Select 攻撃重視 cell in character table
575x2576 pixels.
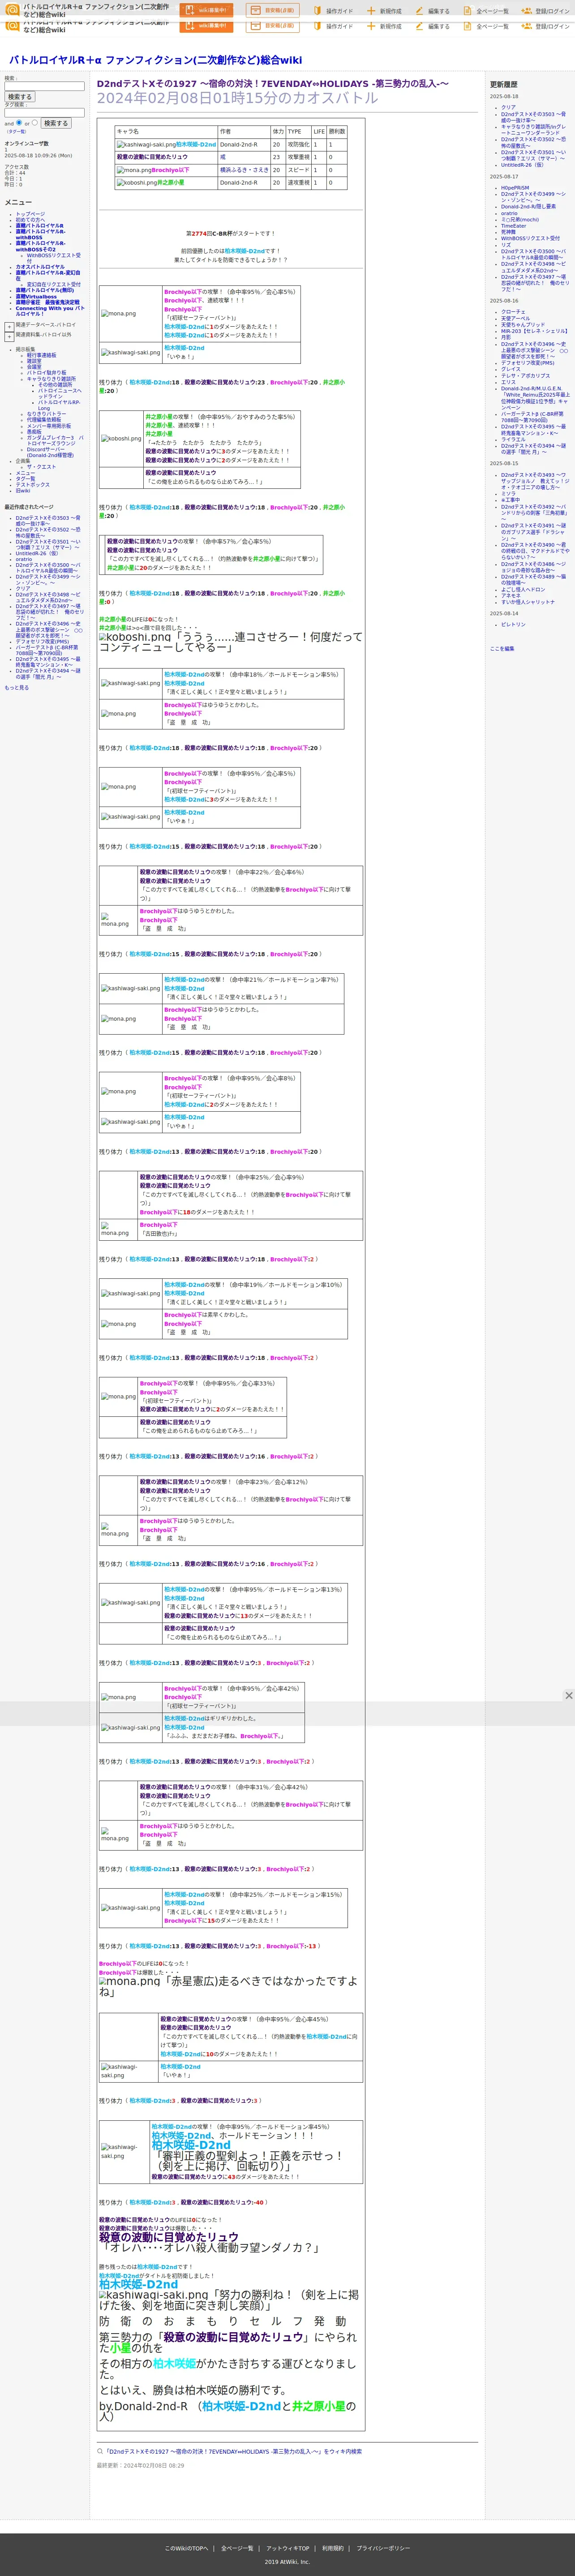coord(297,157)
